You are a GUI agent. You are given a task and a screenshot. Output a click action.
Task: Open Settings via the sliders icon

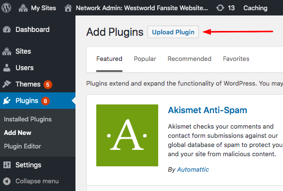pyautogui.click(x=7, y=165)
